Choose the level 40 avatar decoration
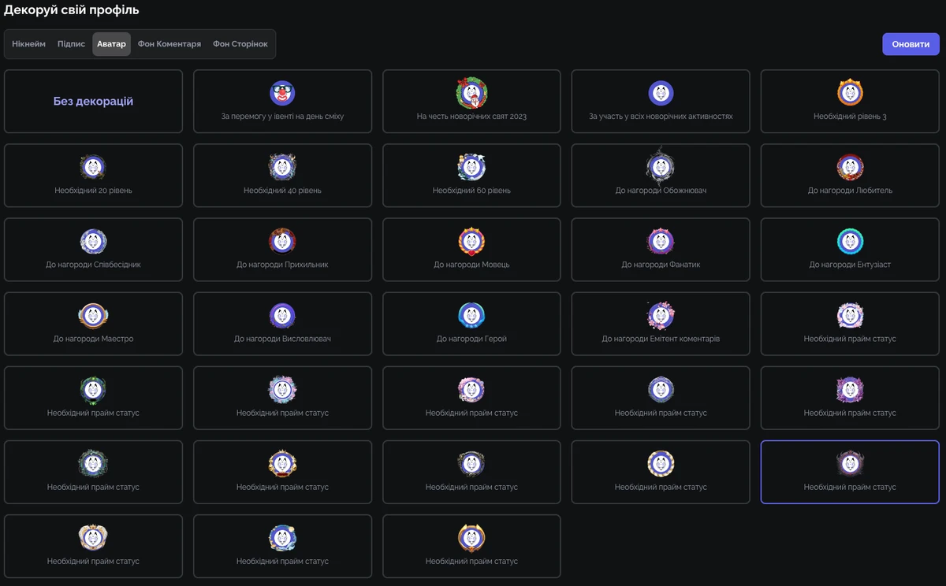This screenshot has height=586, width=946. click(x=282, y=175)
